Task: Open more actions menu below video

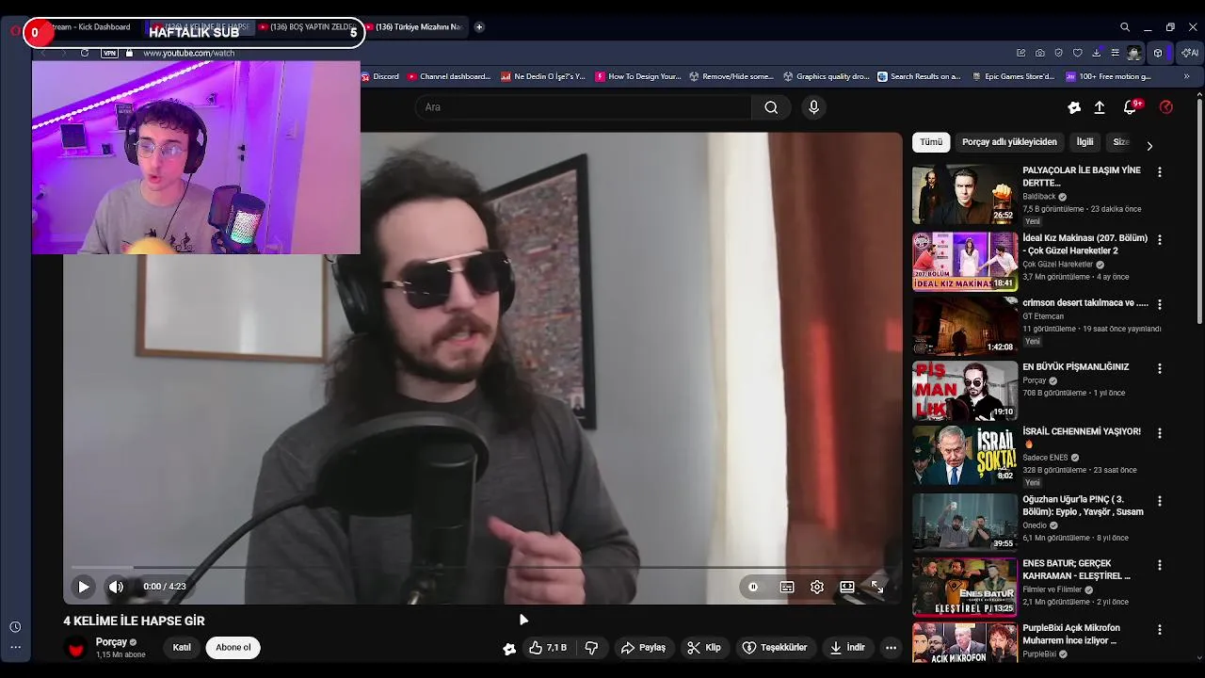Action: click(891, 648)
